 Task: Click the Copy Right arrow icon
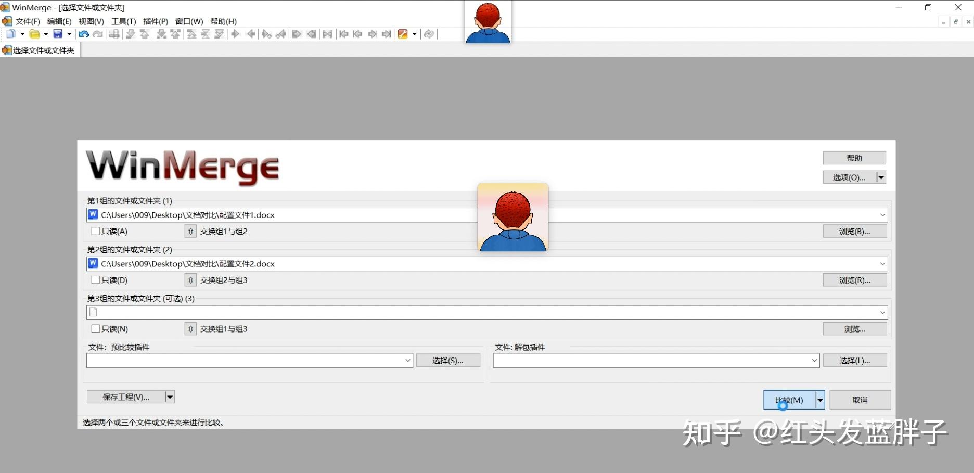pyautogui.click(x=236, y=34)
